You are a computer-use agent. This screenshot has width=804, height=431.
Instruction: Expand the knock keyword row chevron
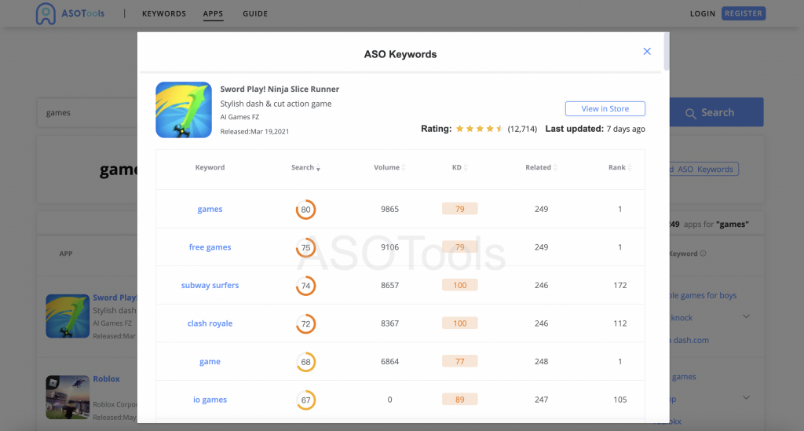coord(746,316)
